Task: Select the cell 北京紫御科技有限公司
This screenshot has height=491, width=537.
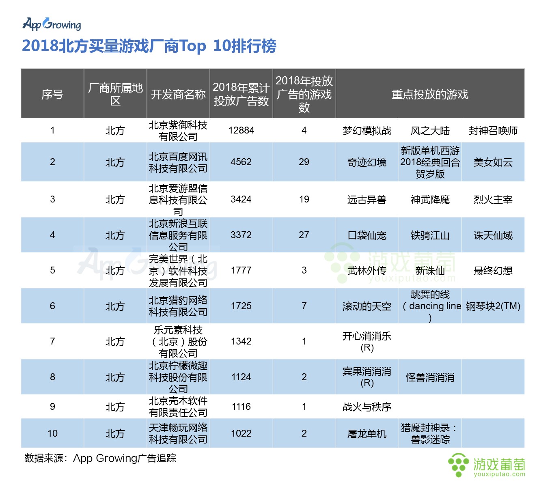Action: [178, 131]
